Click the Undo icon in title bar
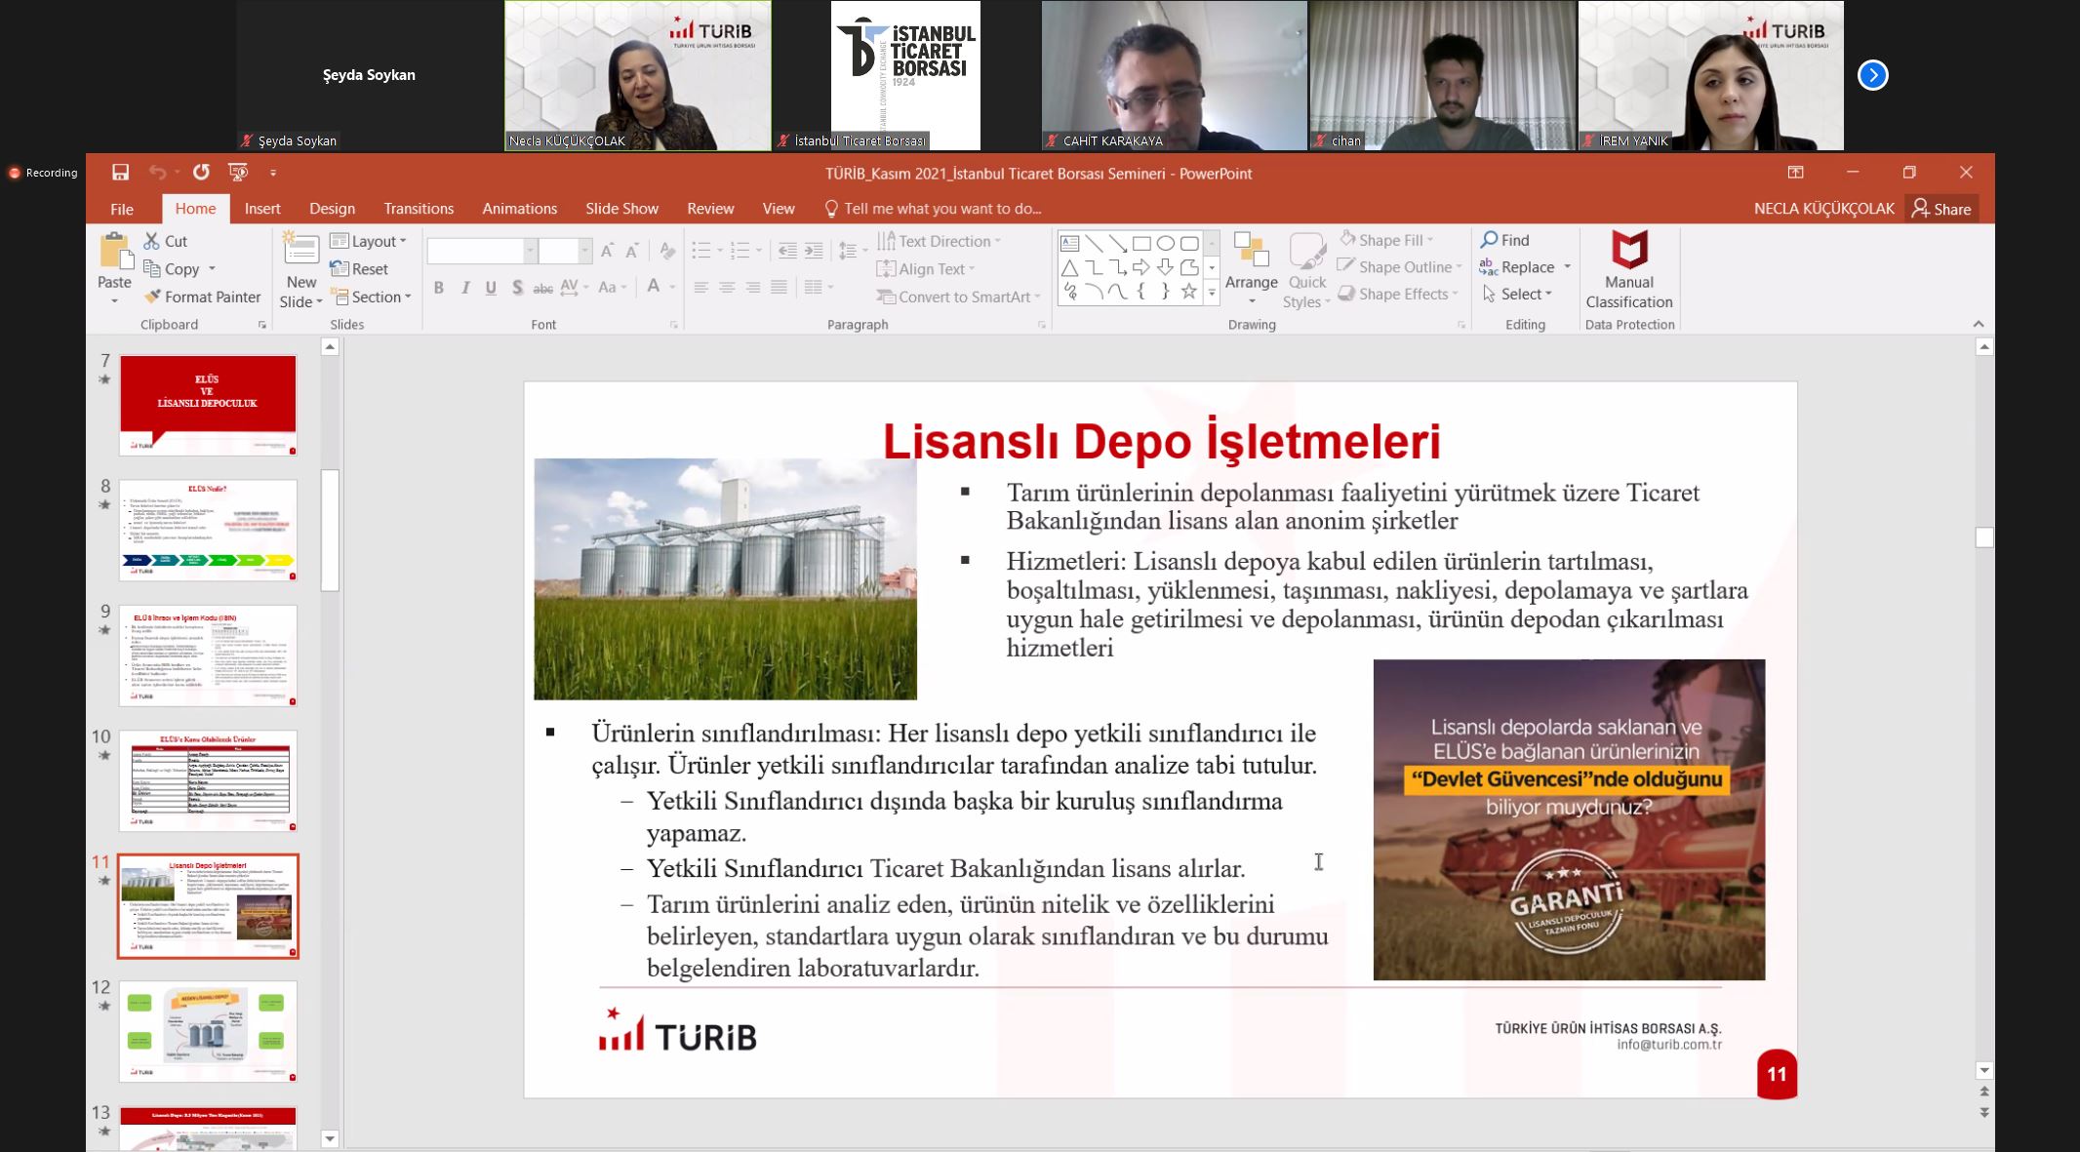Viewport: 2080px width, 1152px height. coord(157,173)
